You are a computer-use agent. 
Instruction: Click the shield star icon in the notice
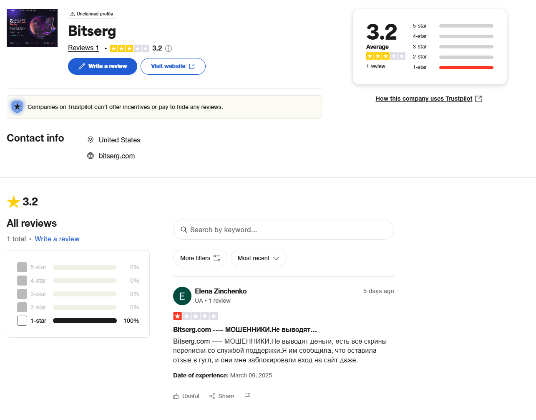(x=17, y=107)
